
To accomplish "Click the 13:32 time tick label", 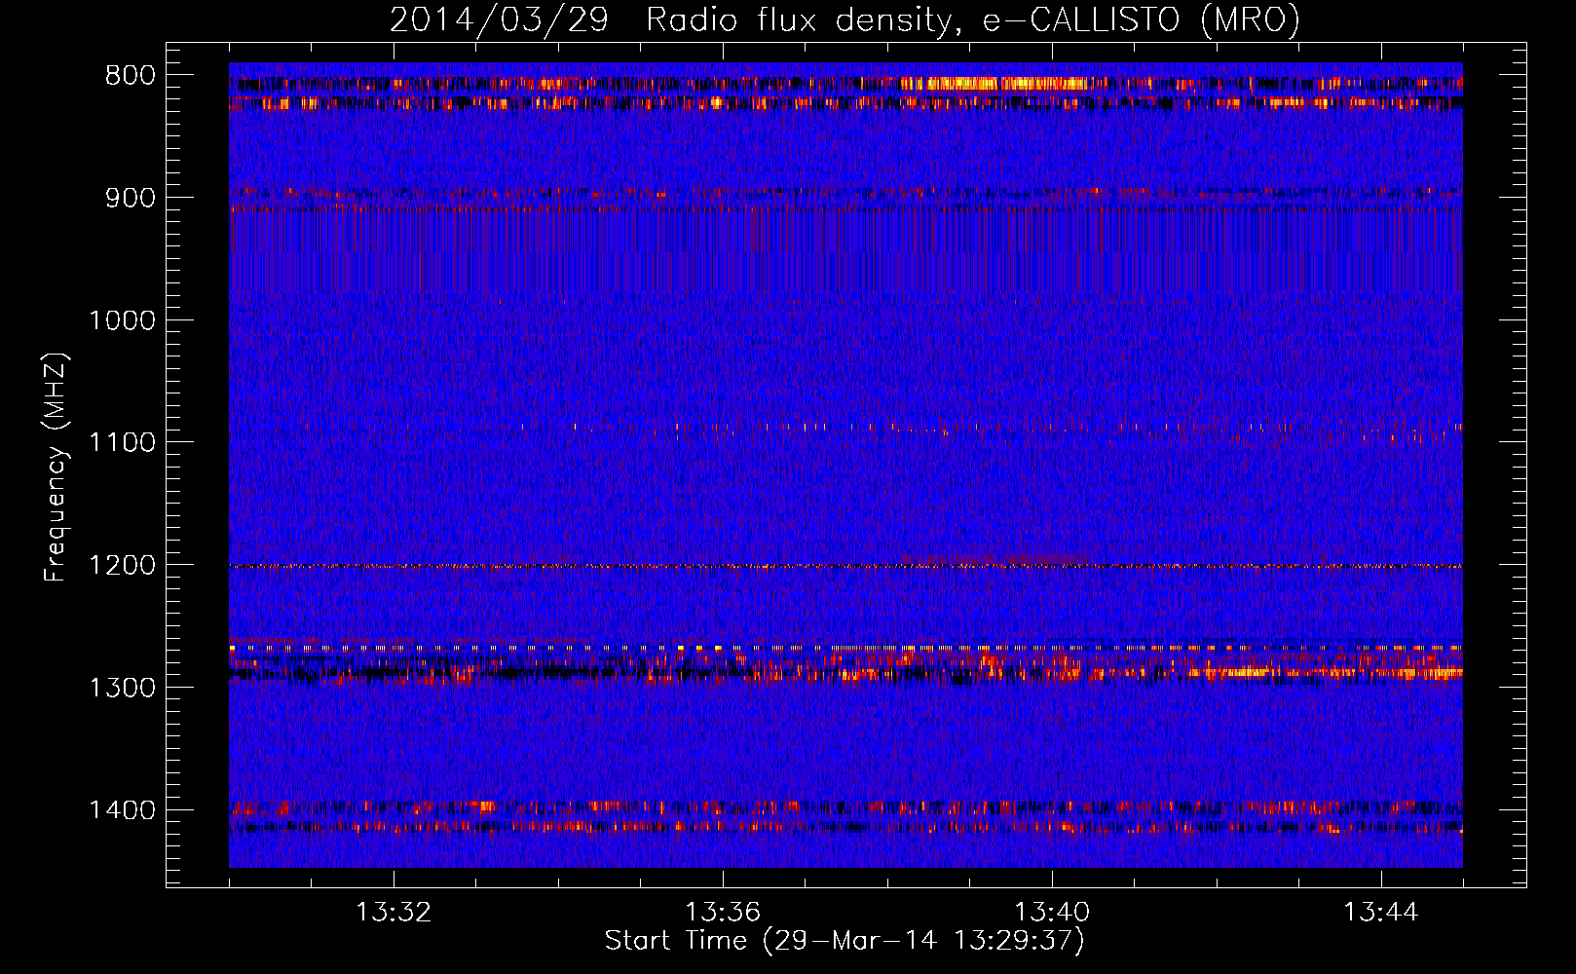I will (394, 913).
